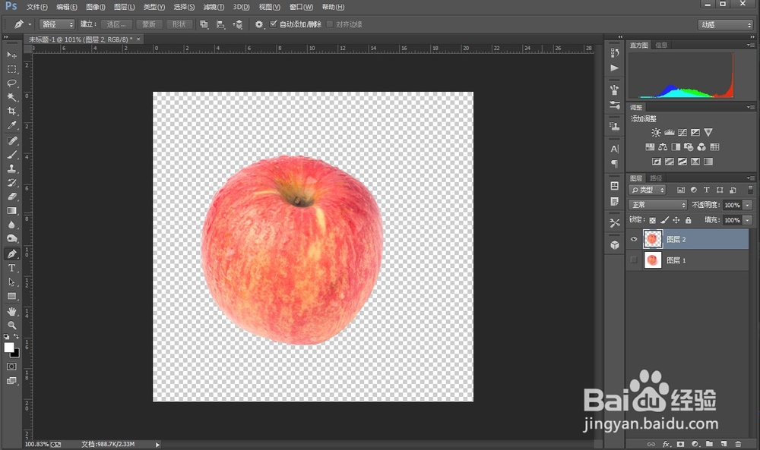The image size is (760, 450).
Task: Select the Dodge tool
Action: coord(11,239)
